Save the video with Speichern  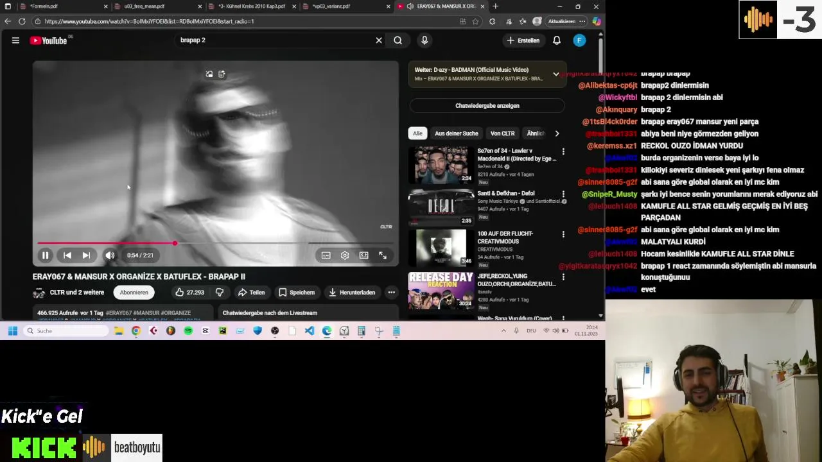pyautogui.click(x=297, y=293)
